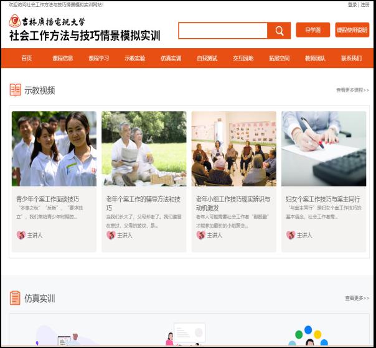Click site title 社会工作方法与技巧情景模拟实训
This screenshot has height=348, width=376.
(85, 36)
